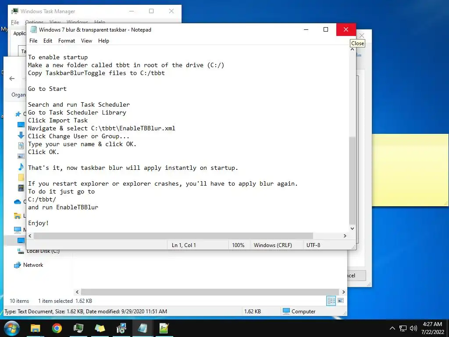Switch to Task Manager via taskbar icon
This screenshot has height=337, width=449.
(78, 328)
